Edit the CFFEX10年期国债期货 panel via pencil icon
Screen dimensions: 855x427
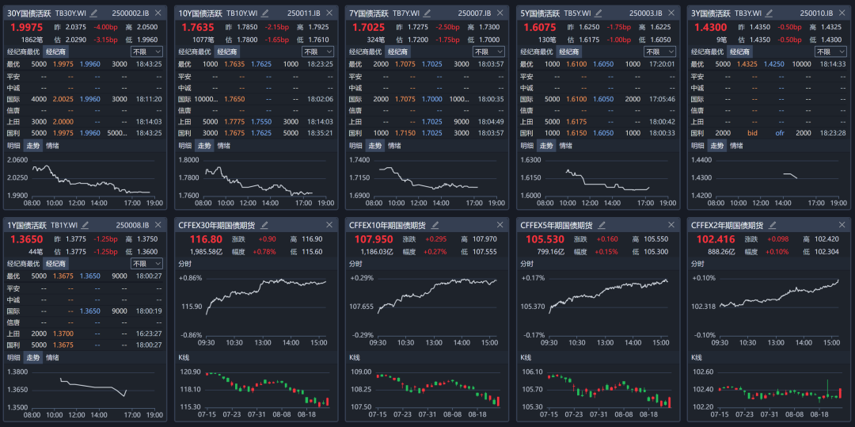434,225
